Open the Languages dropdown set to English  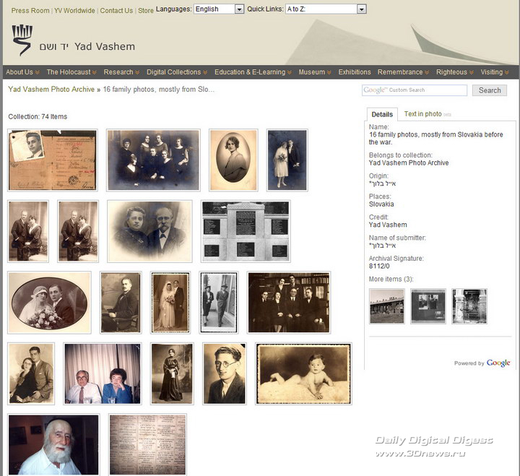[x=220, y=9]
